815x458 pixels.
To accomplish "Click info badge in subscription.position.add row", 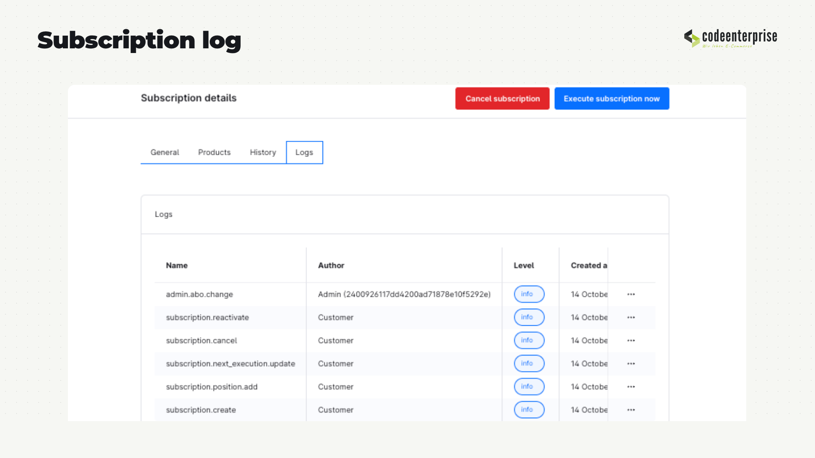I will point(529,386).
